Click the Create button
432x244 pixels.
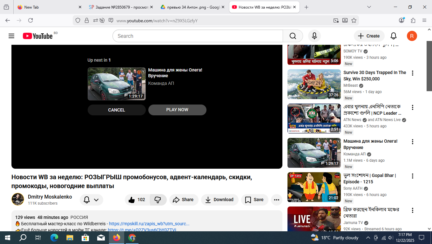pyautogui.click(x=369, y=36)
